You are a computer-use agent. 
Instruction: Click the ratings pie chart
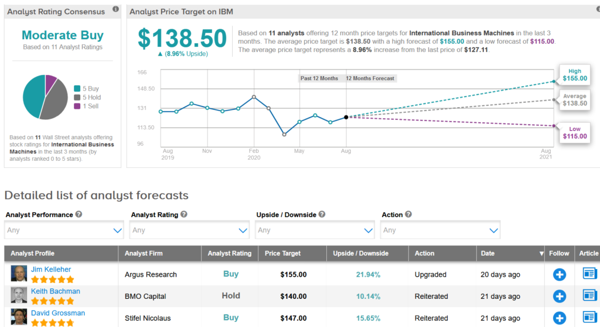[x=45, y=97]
